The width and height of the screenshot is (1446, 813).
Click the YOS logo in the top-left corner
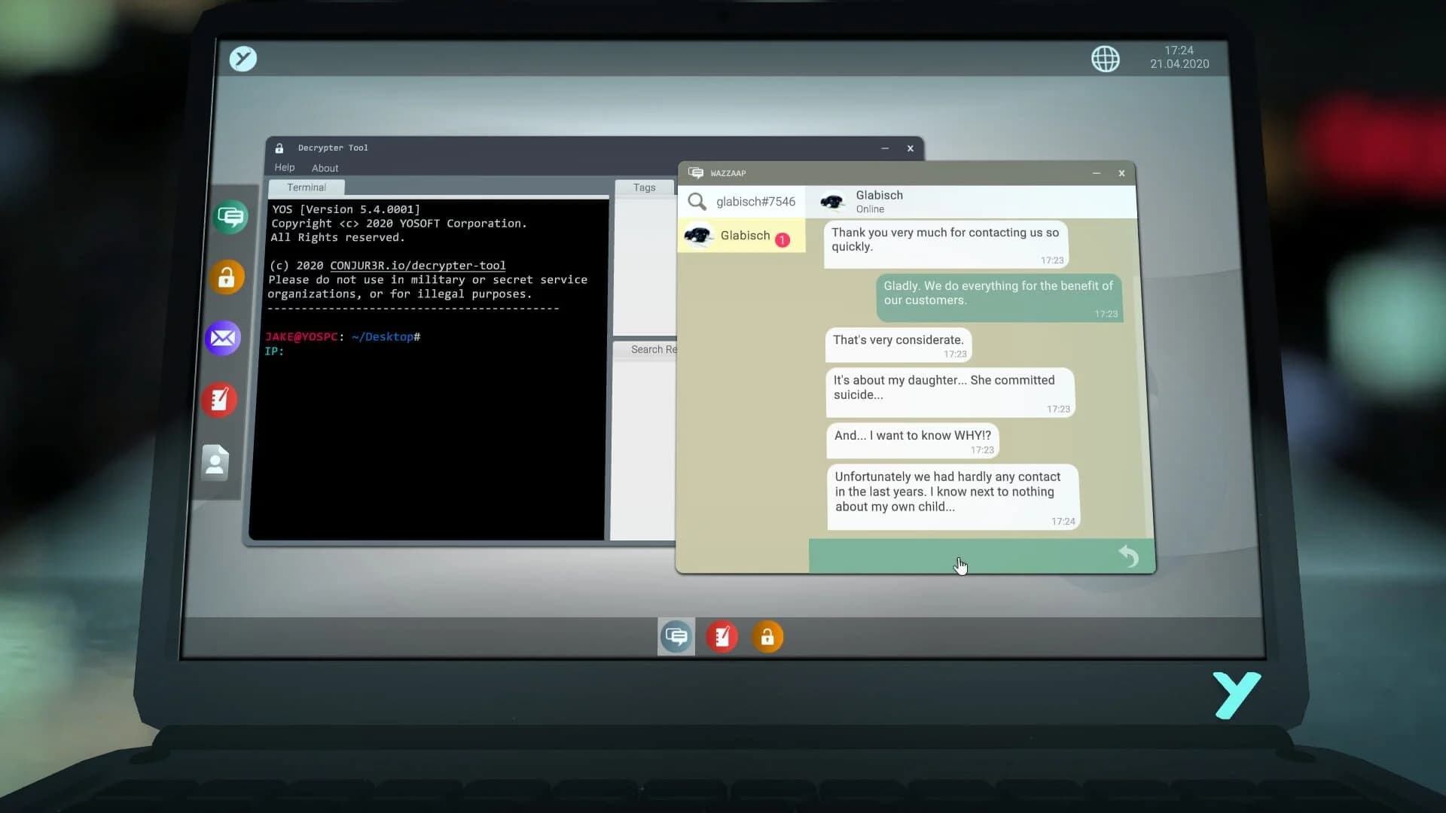tap(243, 58)
